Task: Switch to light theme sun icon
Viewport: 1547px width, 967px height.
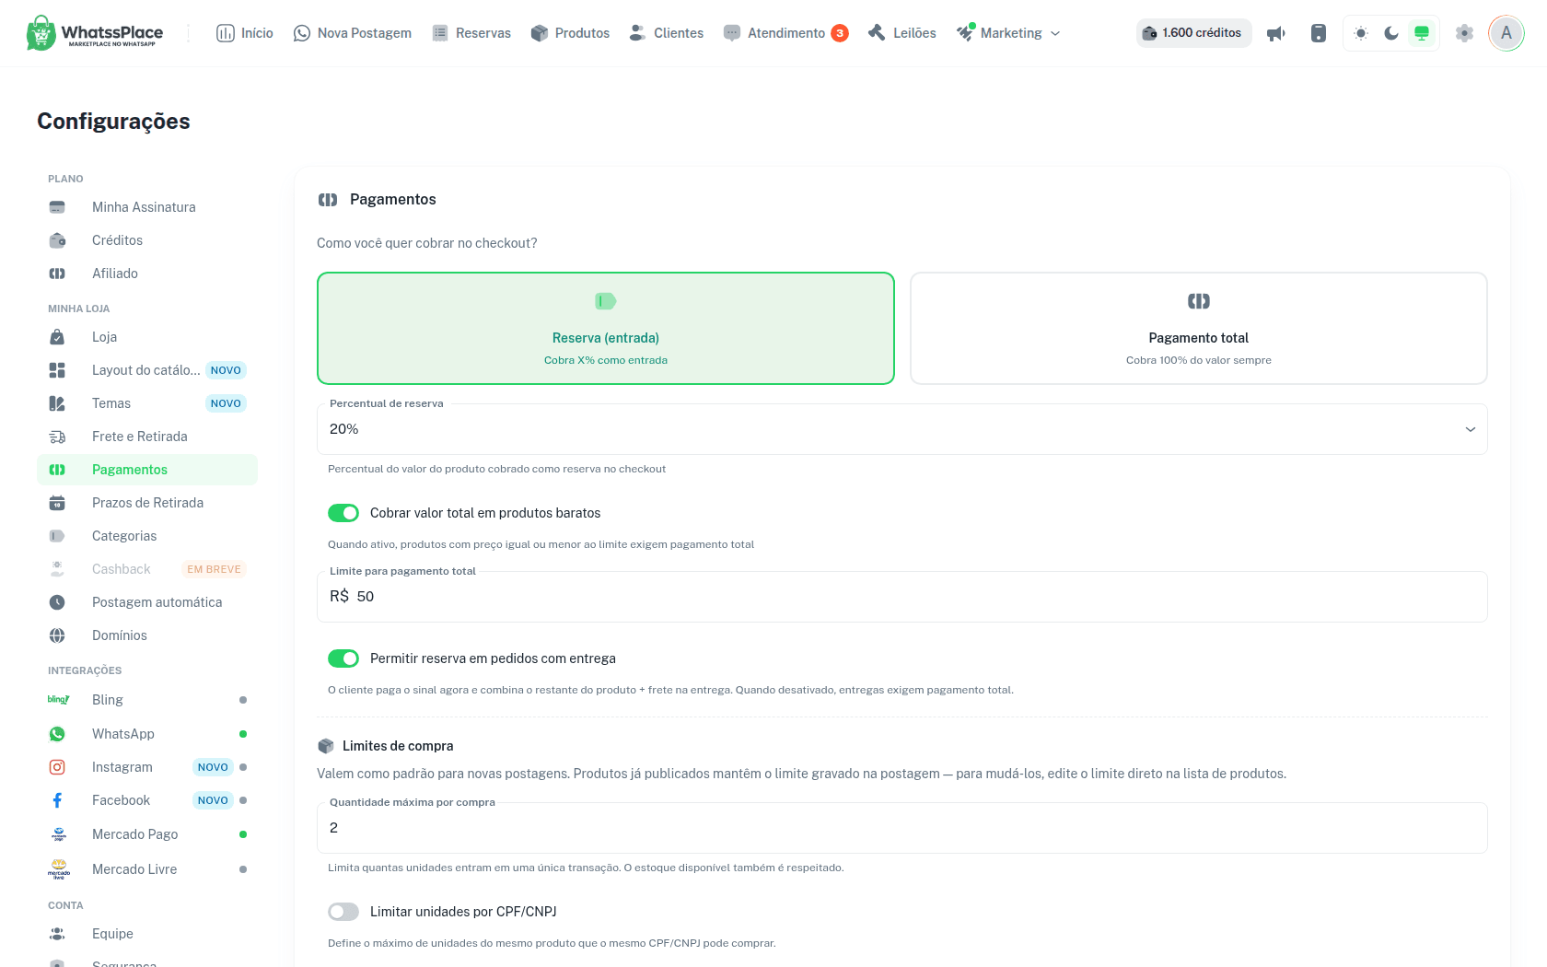Action: [1361, 33]
